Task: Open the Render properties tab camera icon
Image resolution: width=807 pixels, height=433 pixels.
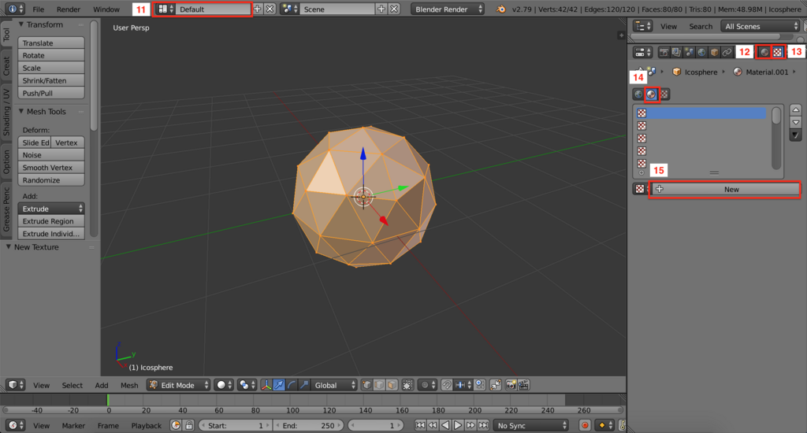Action: coord(664,53)
